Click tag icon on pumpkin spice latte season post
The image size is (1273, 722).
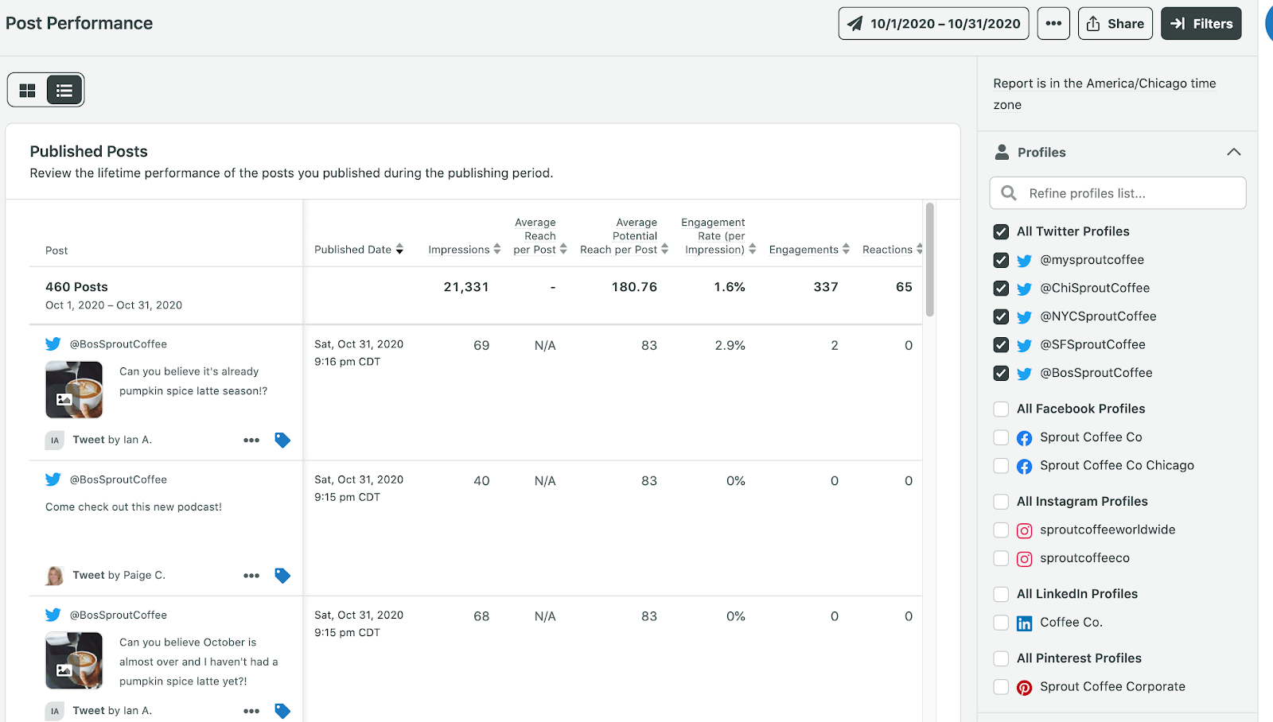(x=282, y=440)
